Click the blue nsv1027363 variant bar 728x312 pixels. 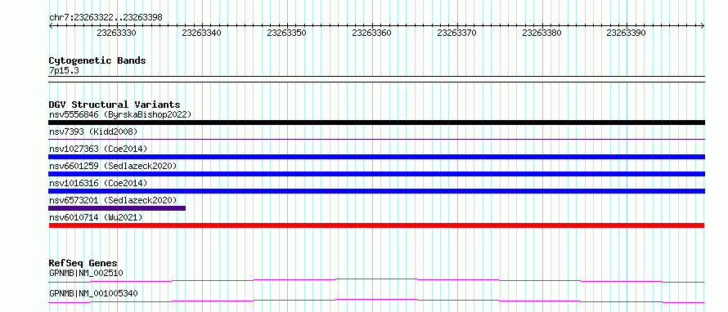tap(376, 157)
